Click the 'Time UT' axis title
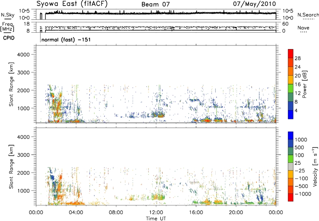 [156, 219]
